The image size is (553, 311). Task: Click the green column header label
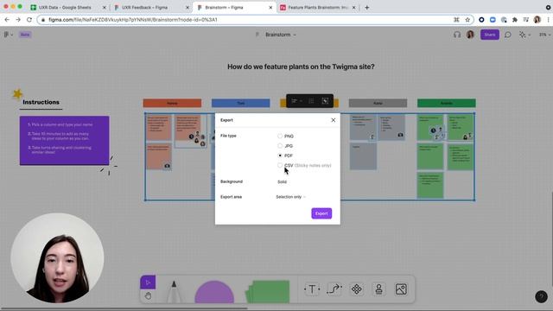[x=447, y=103]
